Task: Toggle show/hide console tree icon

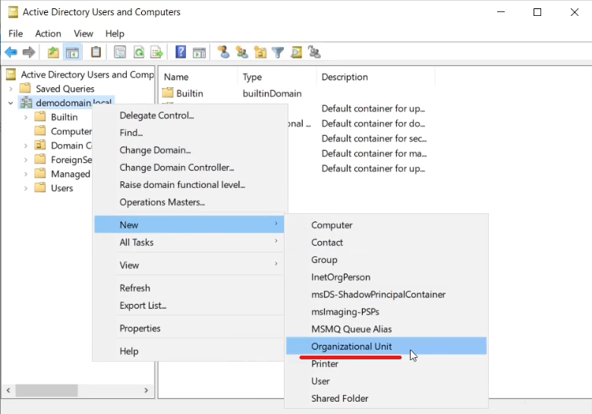Action: [x=72, y=52]
